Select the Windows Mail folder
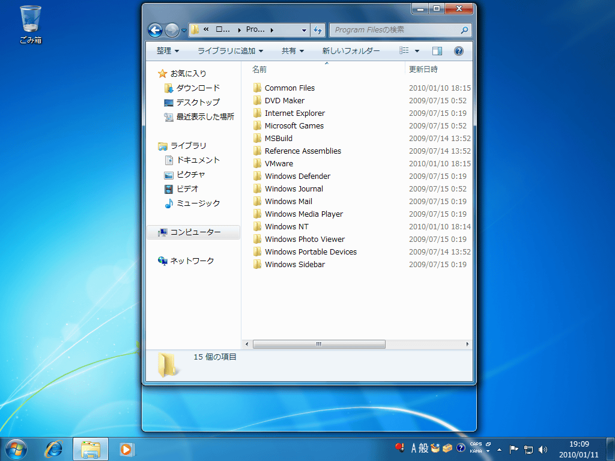Image resolution: width=615 pixels, height=461 pixels. click(282, 202)
